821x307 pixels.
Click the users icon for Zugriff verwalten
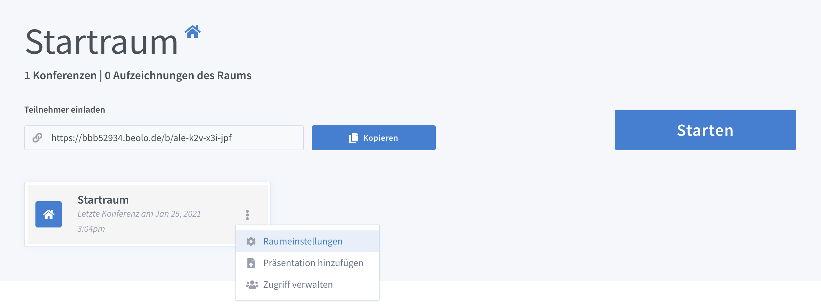[x=252, y=285]
